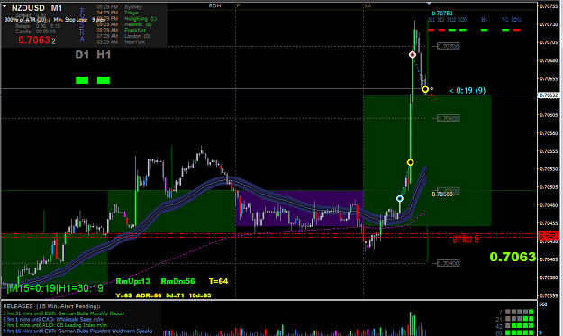The image size is (563, 336).
Task: Click the Sydney session clock row
Action: point(120,7)
